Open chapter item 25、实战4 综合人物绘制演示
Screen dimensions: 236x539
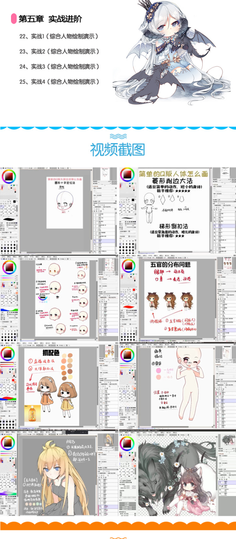59,82
